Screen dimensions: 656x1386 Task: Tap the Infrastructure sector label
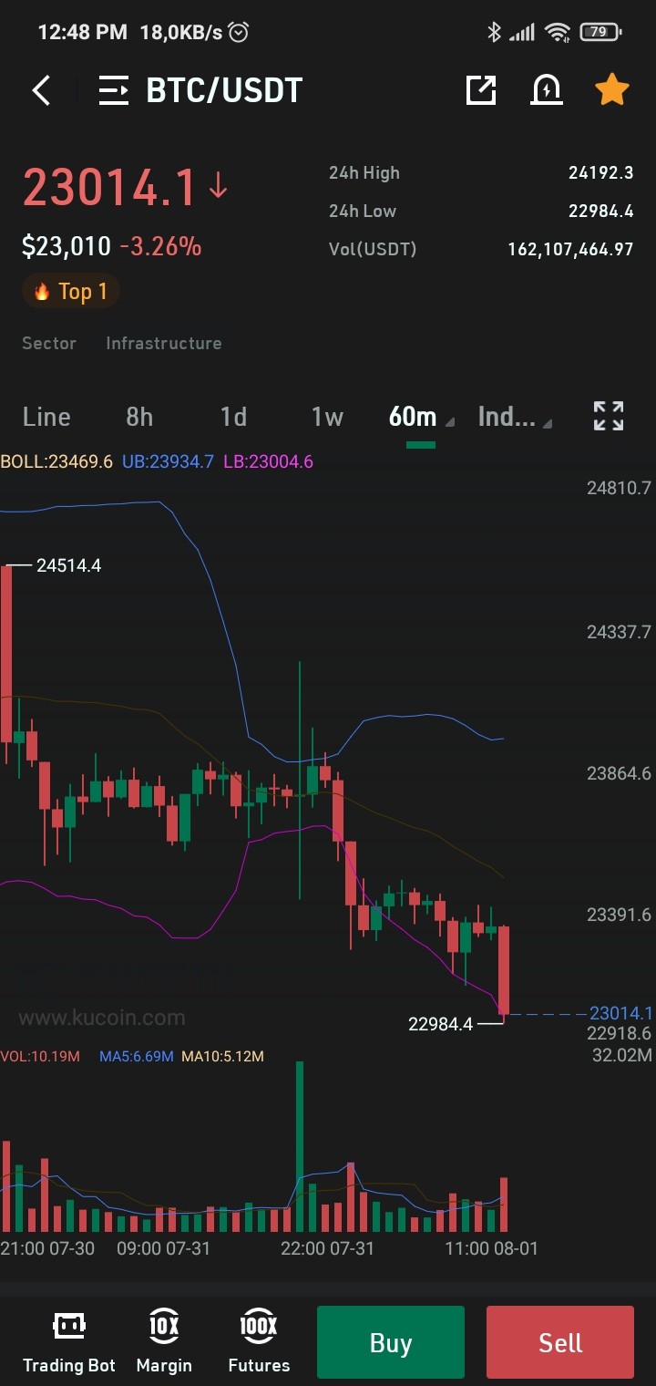tap(164, 343)
